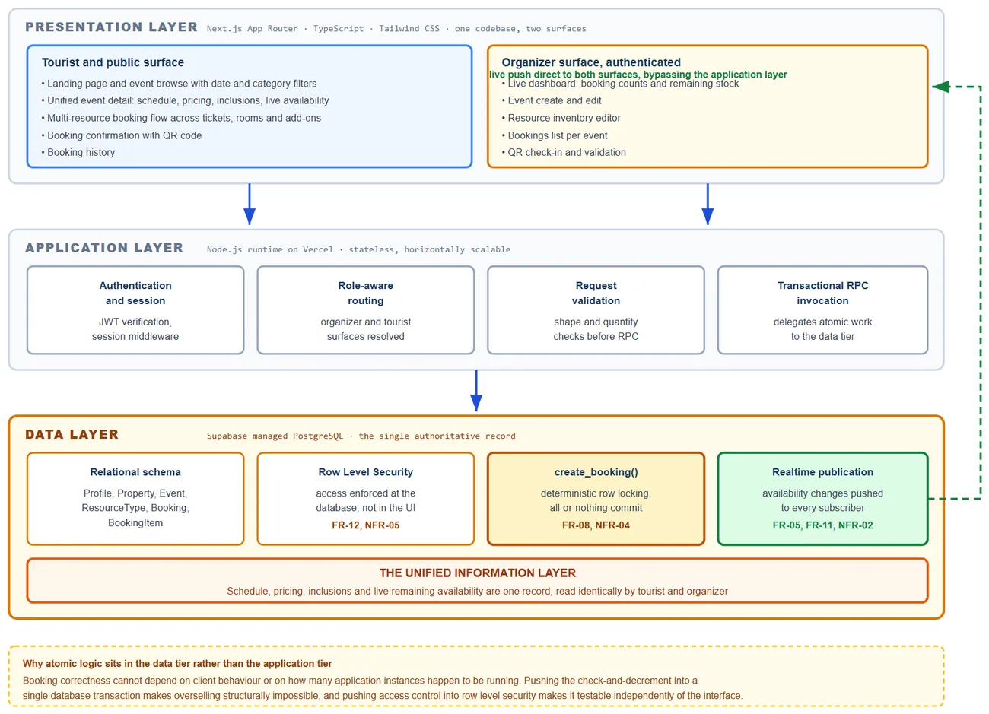Click 'Supabase managed PostgreSQL' subtitle

(361, 436)
